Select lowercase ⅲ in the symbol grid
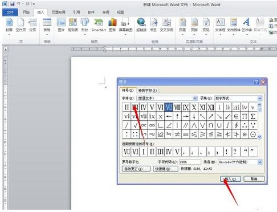Viewport: 277px width, 212px height. tap(236, 107)
